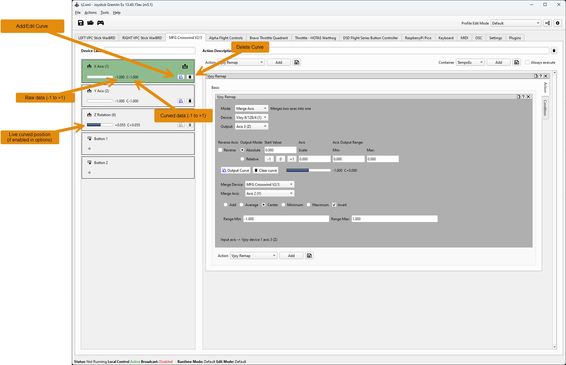
Task: Click the Z Rotation live position bar
Action: click(x=100, y=125)
